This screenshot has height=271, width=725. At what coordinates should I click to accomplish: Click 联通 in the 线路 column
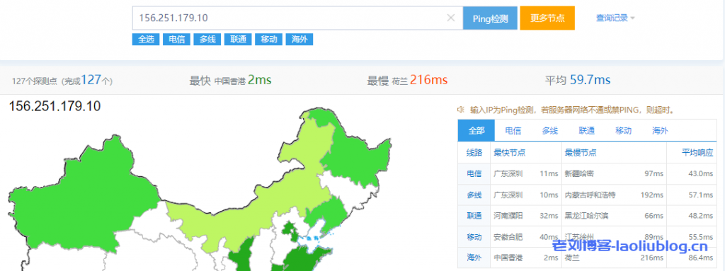point(474,216)
